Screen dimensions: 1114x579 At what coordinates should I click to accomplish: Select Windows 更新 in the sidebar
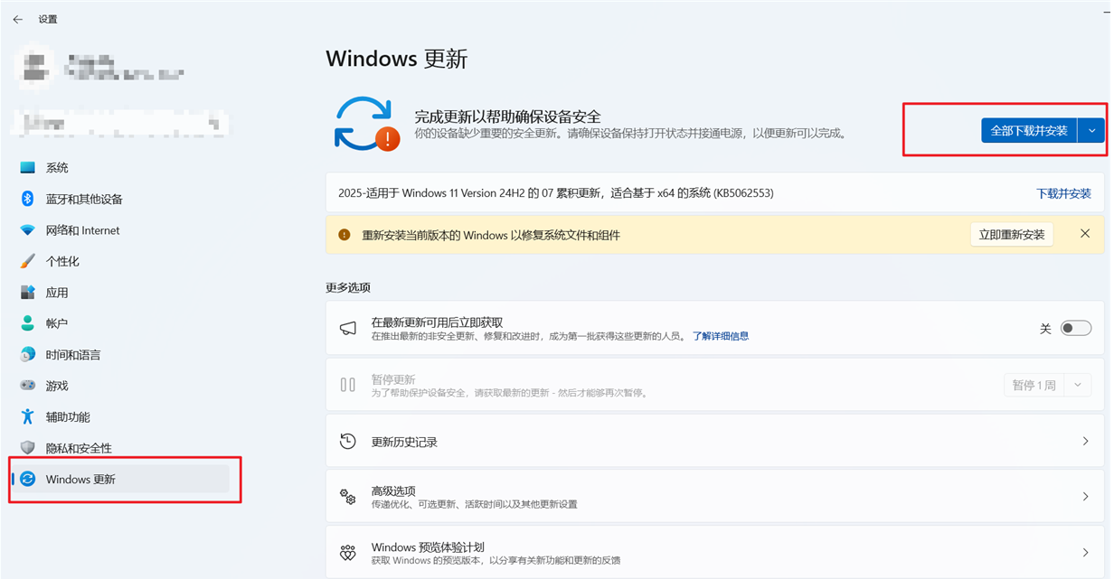(120, 479)
